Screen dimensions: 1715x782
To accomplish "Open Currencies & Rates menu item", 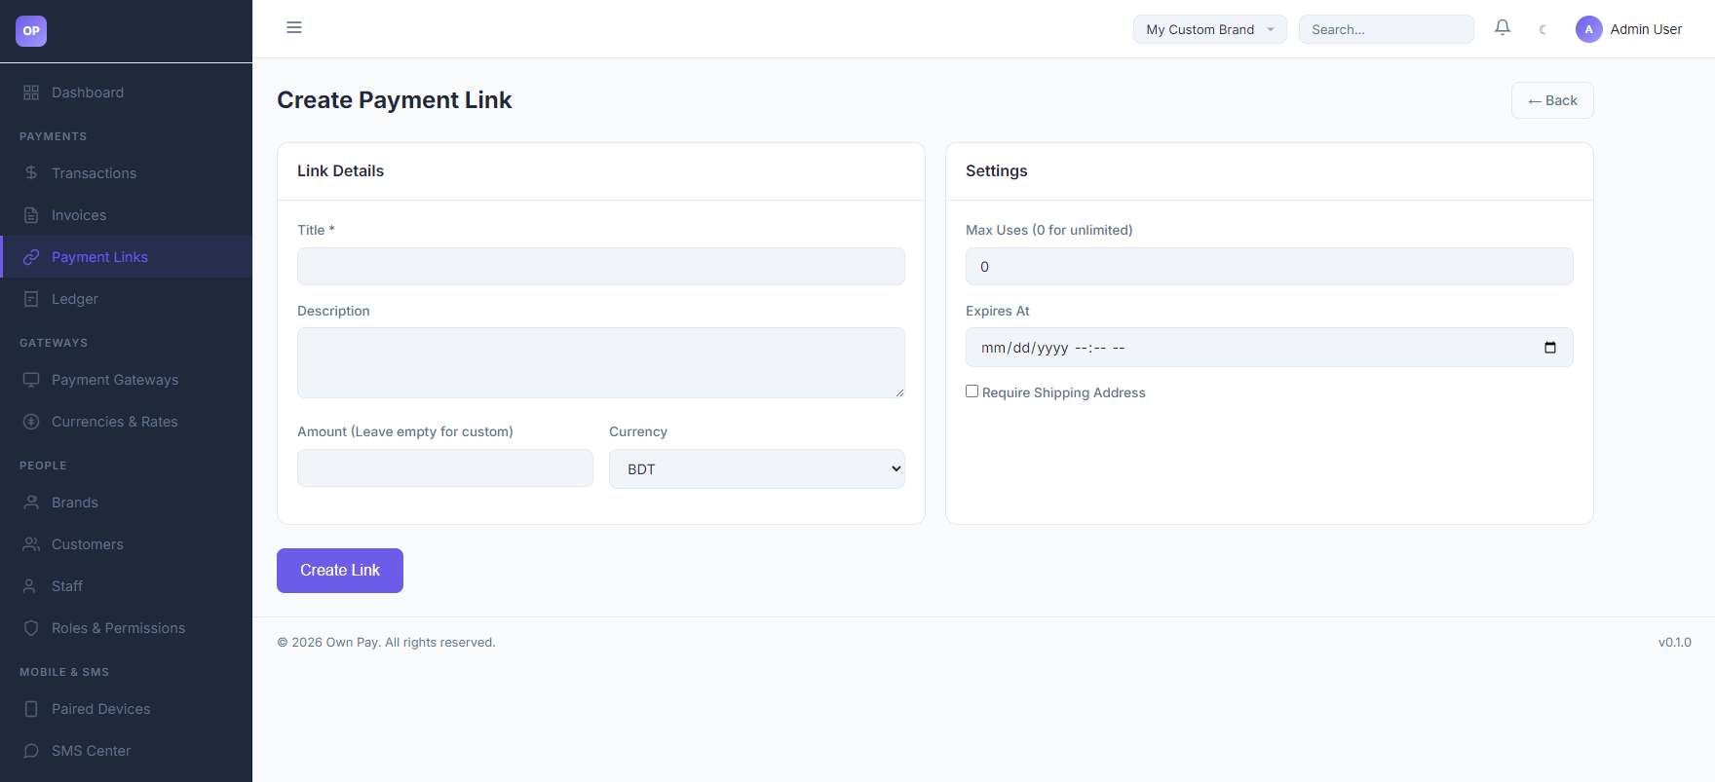I will tap(126, 422).
